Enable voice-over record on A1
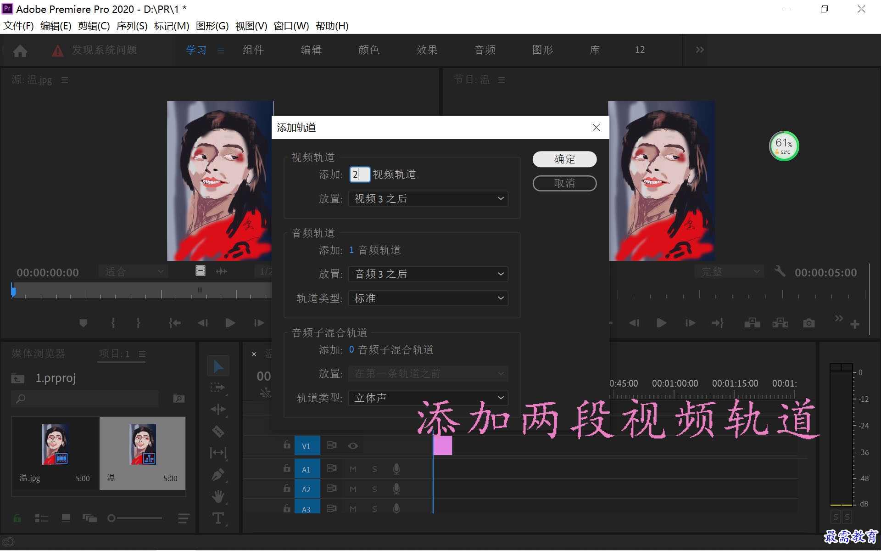Image resolution: width=881 pixels, height=551 pixels. coord(396,469)
